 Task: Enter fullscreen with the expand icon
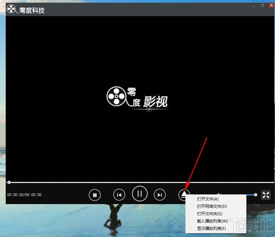tap(266, 195)
